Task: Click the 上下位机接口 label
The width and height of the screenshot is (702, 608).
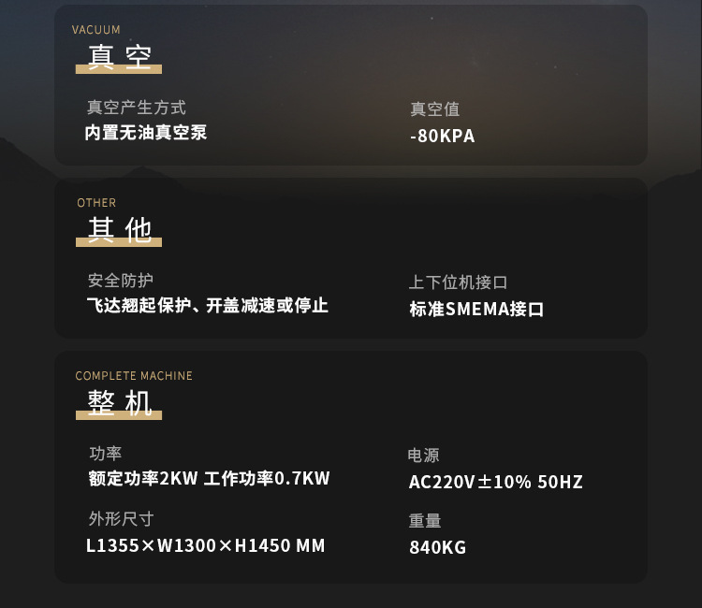Action: coord(458,282)
